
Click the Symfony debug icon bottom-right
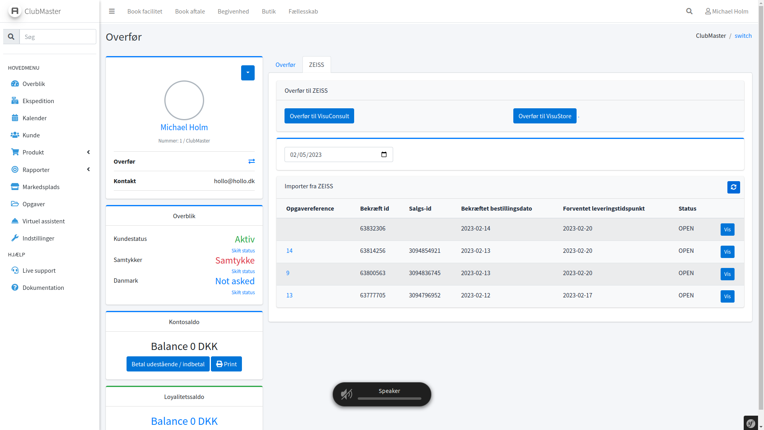(x=751, y=423)
